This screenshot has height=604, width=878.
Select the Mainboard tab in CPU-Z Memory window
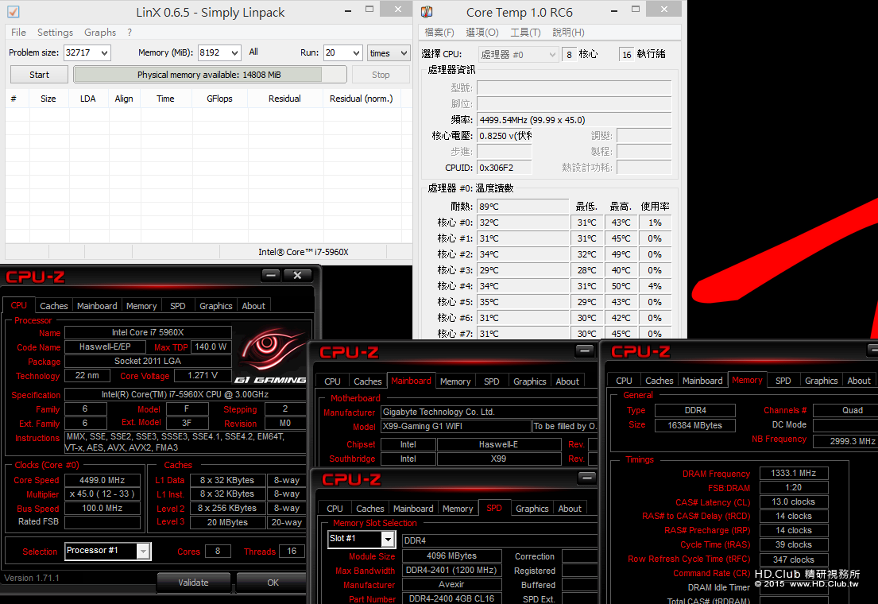[x=702, y=381]
